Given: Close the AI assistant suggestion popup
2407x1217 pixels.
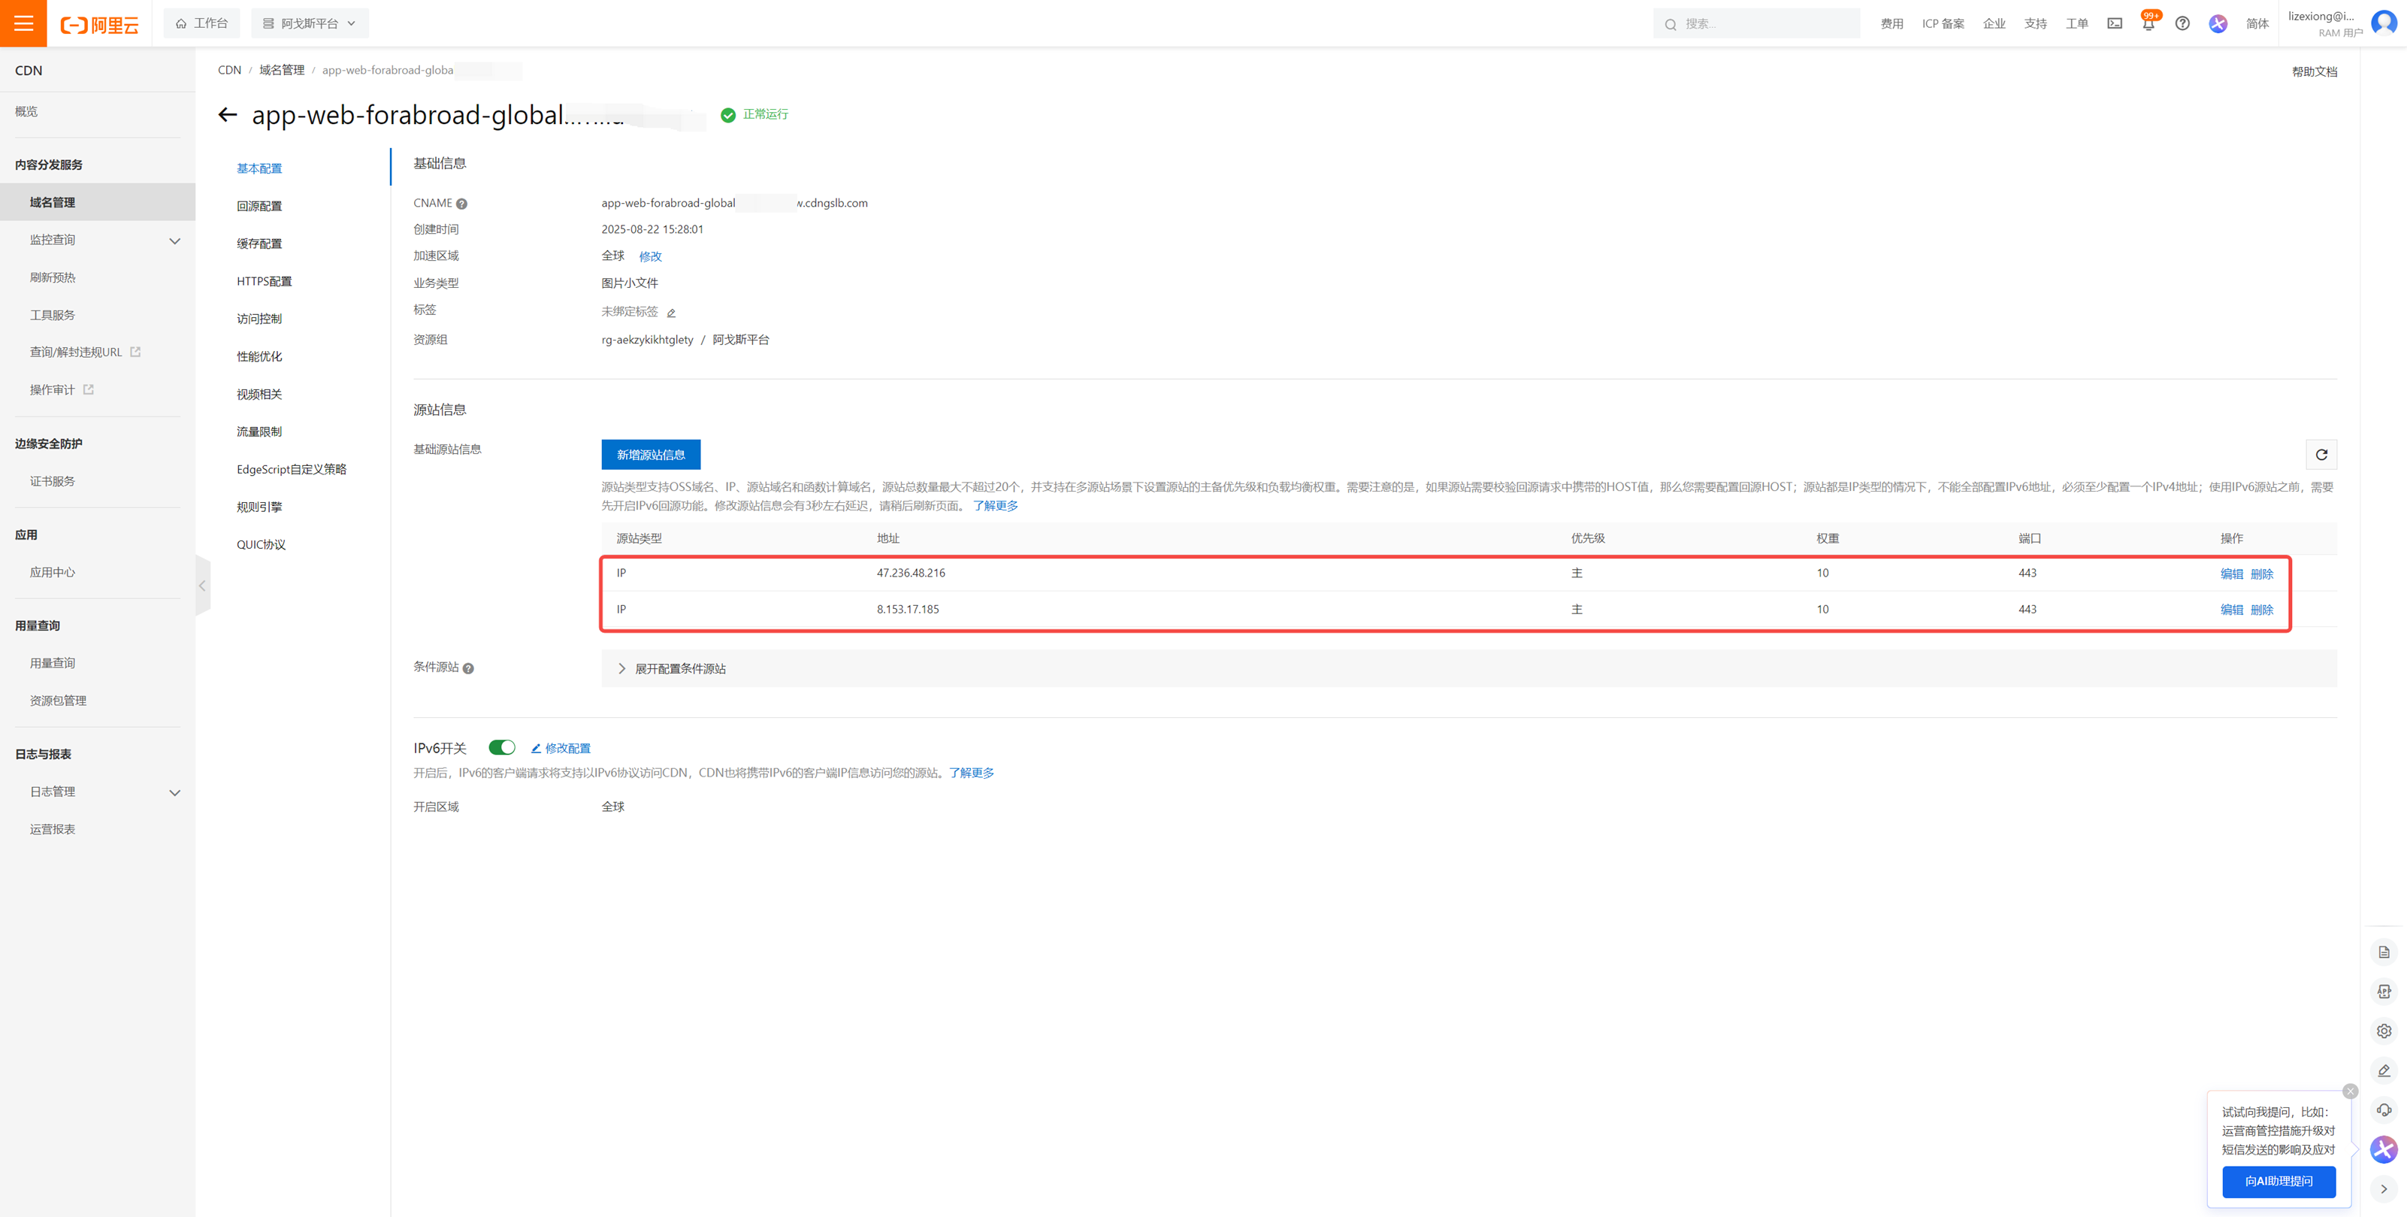Looking at the screenshot, I should coord(2350,1091).
